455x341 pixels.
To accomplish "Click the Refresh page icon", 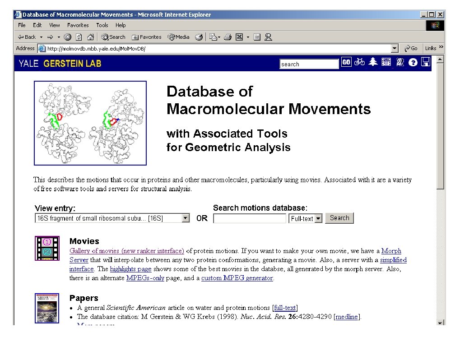I will point(79,37).
